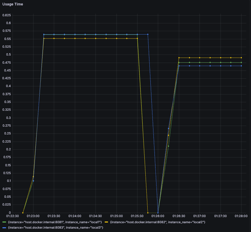Select yellow data point at zero near 01:25:45
Viewport: 251px width, 232px height.
[x=148, y=213]
